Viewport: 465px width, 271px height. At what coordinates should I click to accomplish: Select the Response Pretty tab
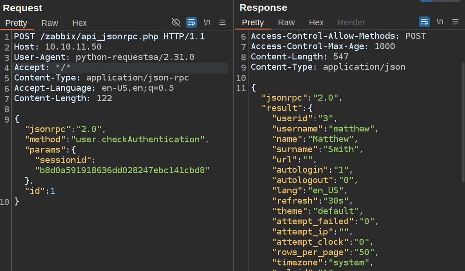point(253,23)
